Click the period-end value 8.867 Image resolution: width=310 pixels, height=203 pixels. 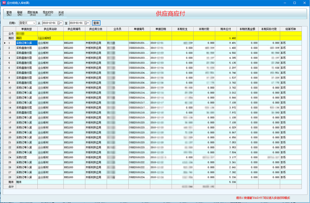233,133
